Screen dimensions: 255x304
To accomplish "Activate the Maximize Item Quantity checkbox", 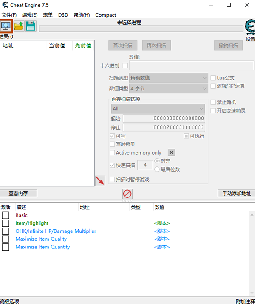I will pyautogui.click(x=6, y=247).
